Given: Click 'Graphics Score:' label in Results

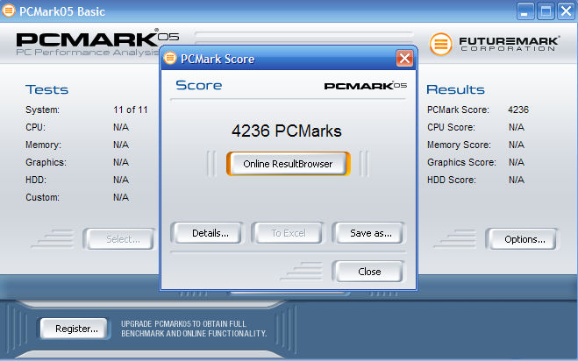Looking at the screenshot, I should (x=461, y=162).
